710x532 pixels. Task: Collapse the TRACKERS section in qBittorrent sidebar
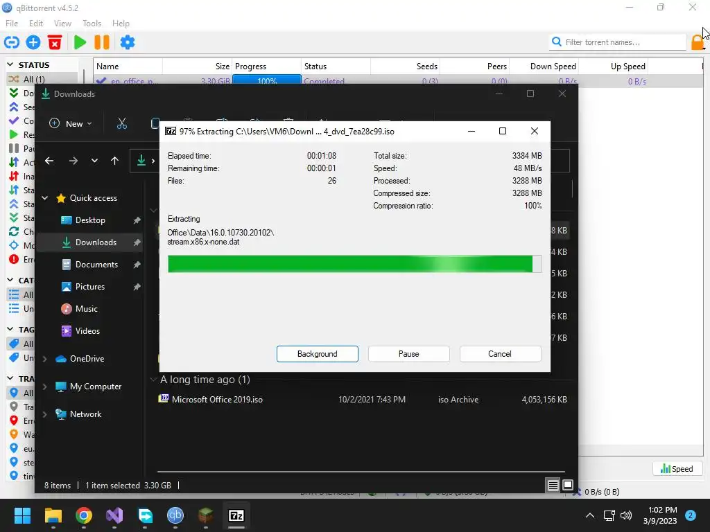[10, 378]
